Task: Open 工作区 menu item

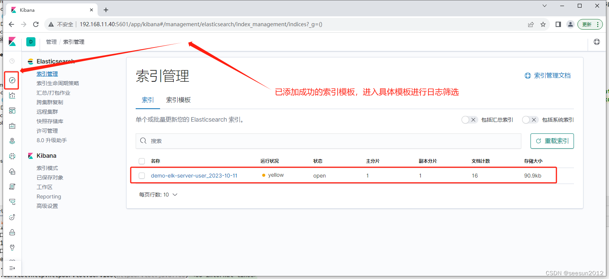Action: pyautogui.click(x=45, y=187)
